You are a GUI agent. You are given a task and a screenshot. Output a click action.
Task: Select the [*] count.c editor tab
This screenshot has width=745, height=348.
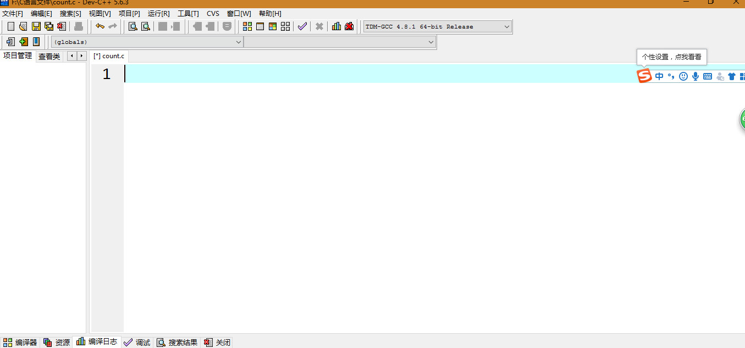pos(109,56)
